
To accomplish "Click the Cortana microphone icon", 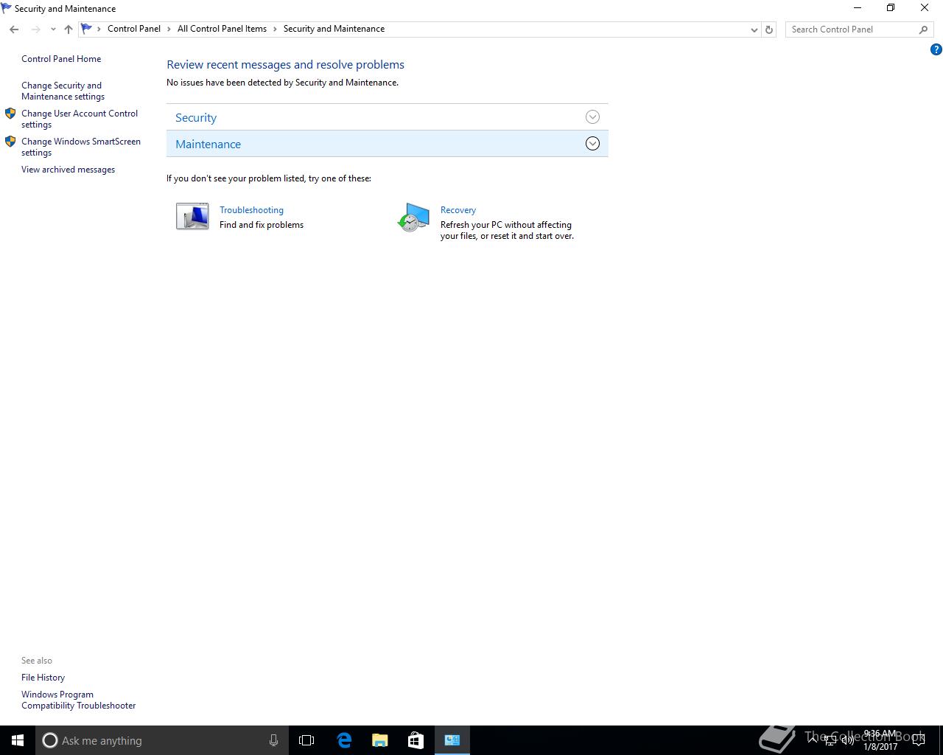I will 273,740.
